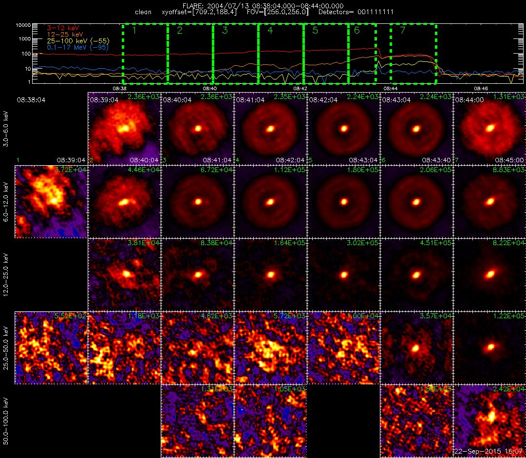Screen dimensions: 526x458
Task: Click the '12.0-25.0 keV' row label
Action: (x=6, y=274)
